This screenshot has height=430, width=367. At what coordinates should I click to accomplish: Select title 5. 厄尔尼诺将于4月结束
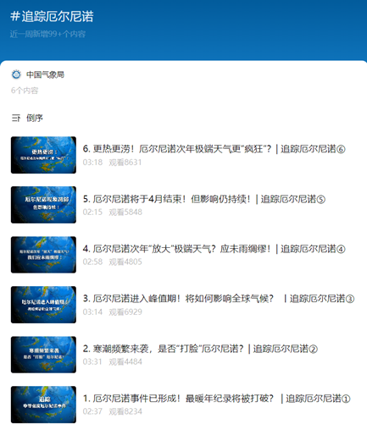point(204,199)
